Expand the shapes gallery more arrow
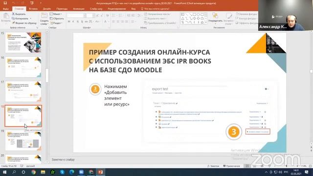 point(206,22)
